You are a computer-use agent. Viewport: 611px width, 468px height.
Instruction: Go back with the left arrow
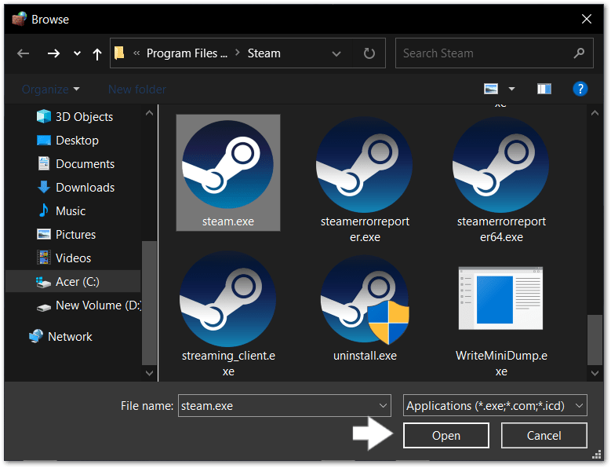pos(24,53)
